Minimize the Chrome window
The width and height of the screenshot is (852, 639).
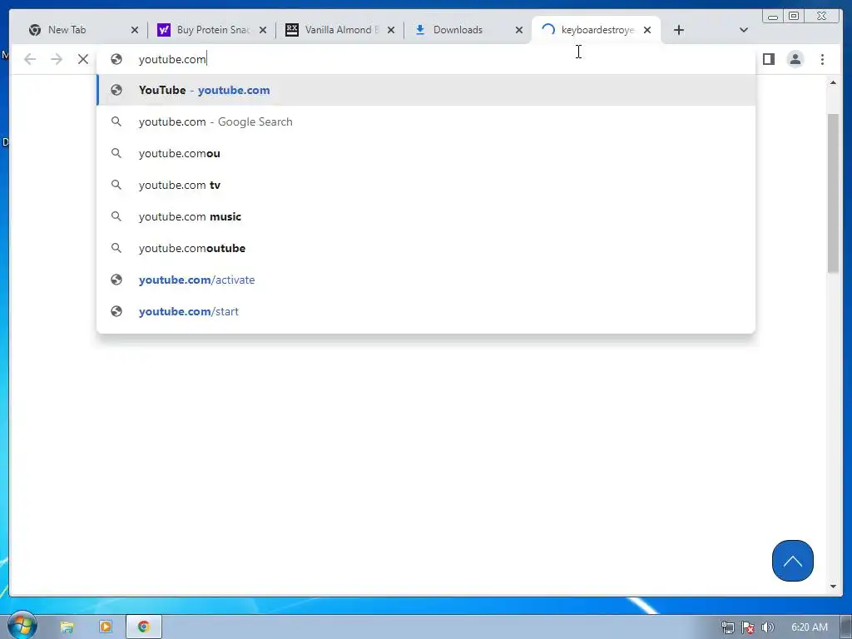(x=773, y=17)
